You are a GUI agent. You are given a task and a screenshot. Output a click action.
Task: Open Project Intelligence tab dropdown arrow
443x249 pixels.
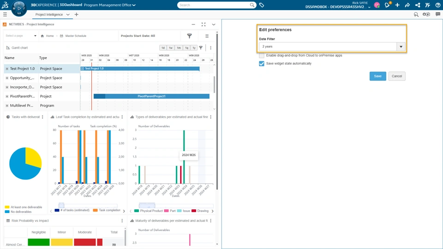tap(68, 14)
